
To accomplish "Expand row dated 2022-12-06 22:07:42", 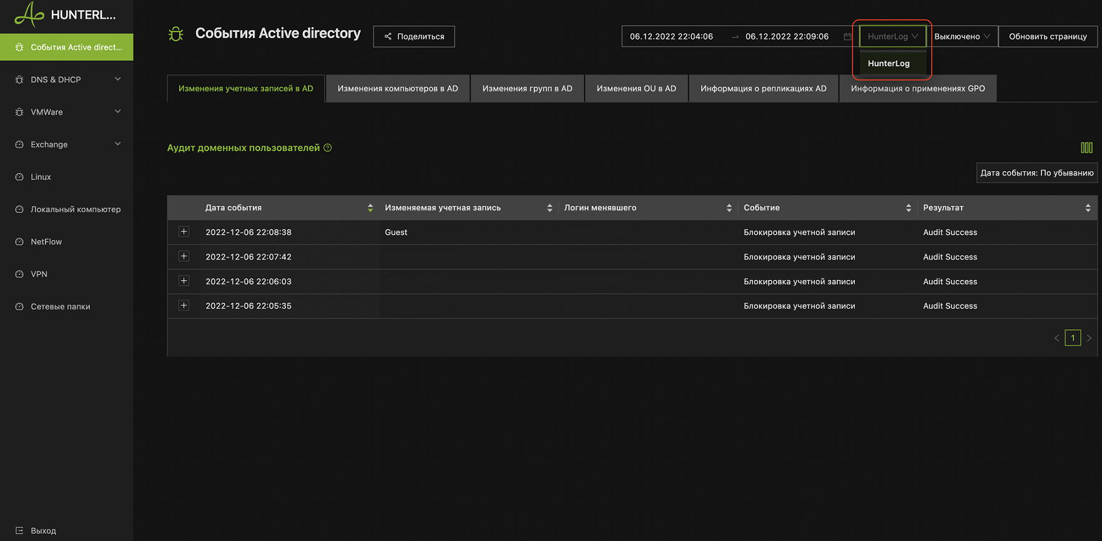I will pyautogui.click(x=184, y=256).
